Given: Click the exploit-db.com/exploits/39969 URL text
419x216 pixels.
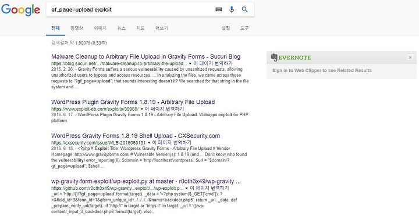Looking at the screenshot, I should click(x=95, y=109).
